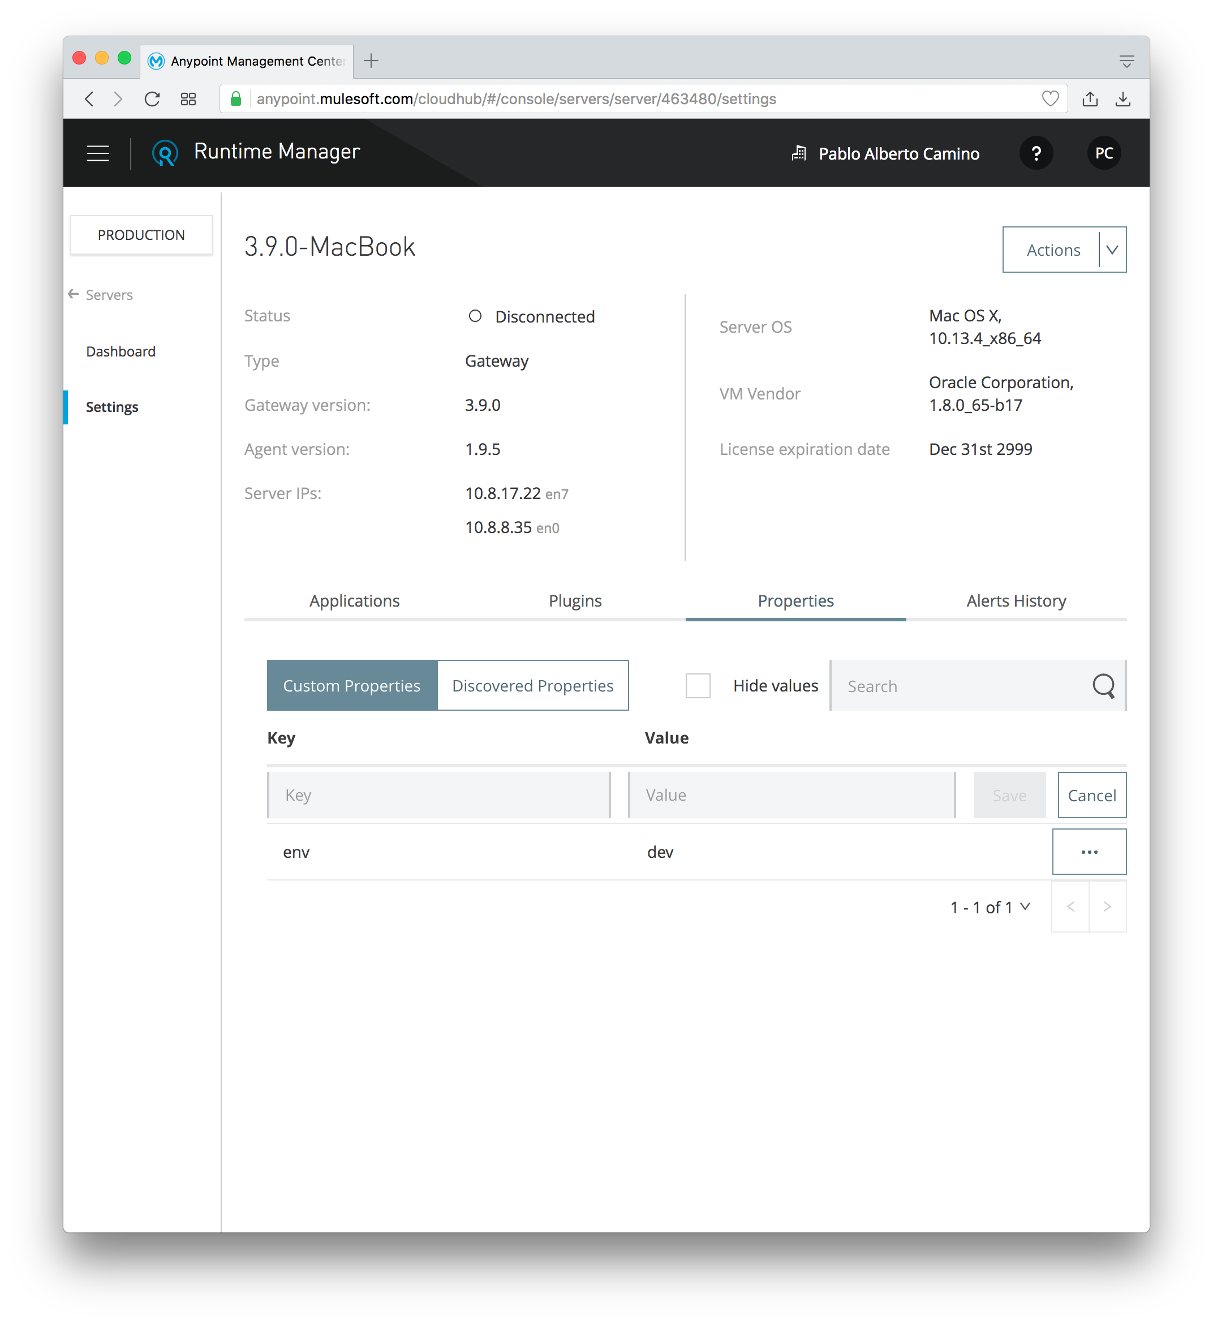Click the Cancel button
The height and width of the screenshot is (1323, 1213).
[x=1091, y=795]
